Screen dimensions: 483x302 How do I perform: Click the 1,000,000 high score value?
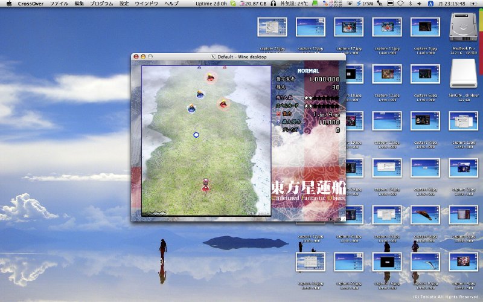324,79
